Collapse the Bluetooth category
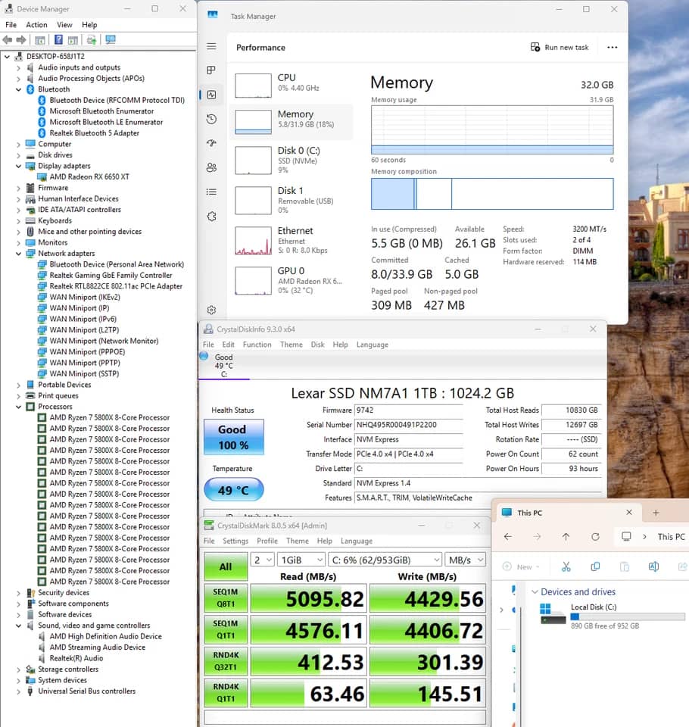 (18, 89)
